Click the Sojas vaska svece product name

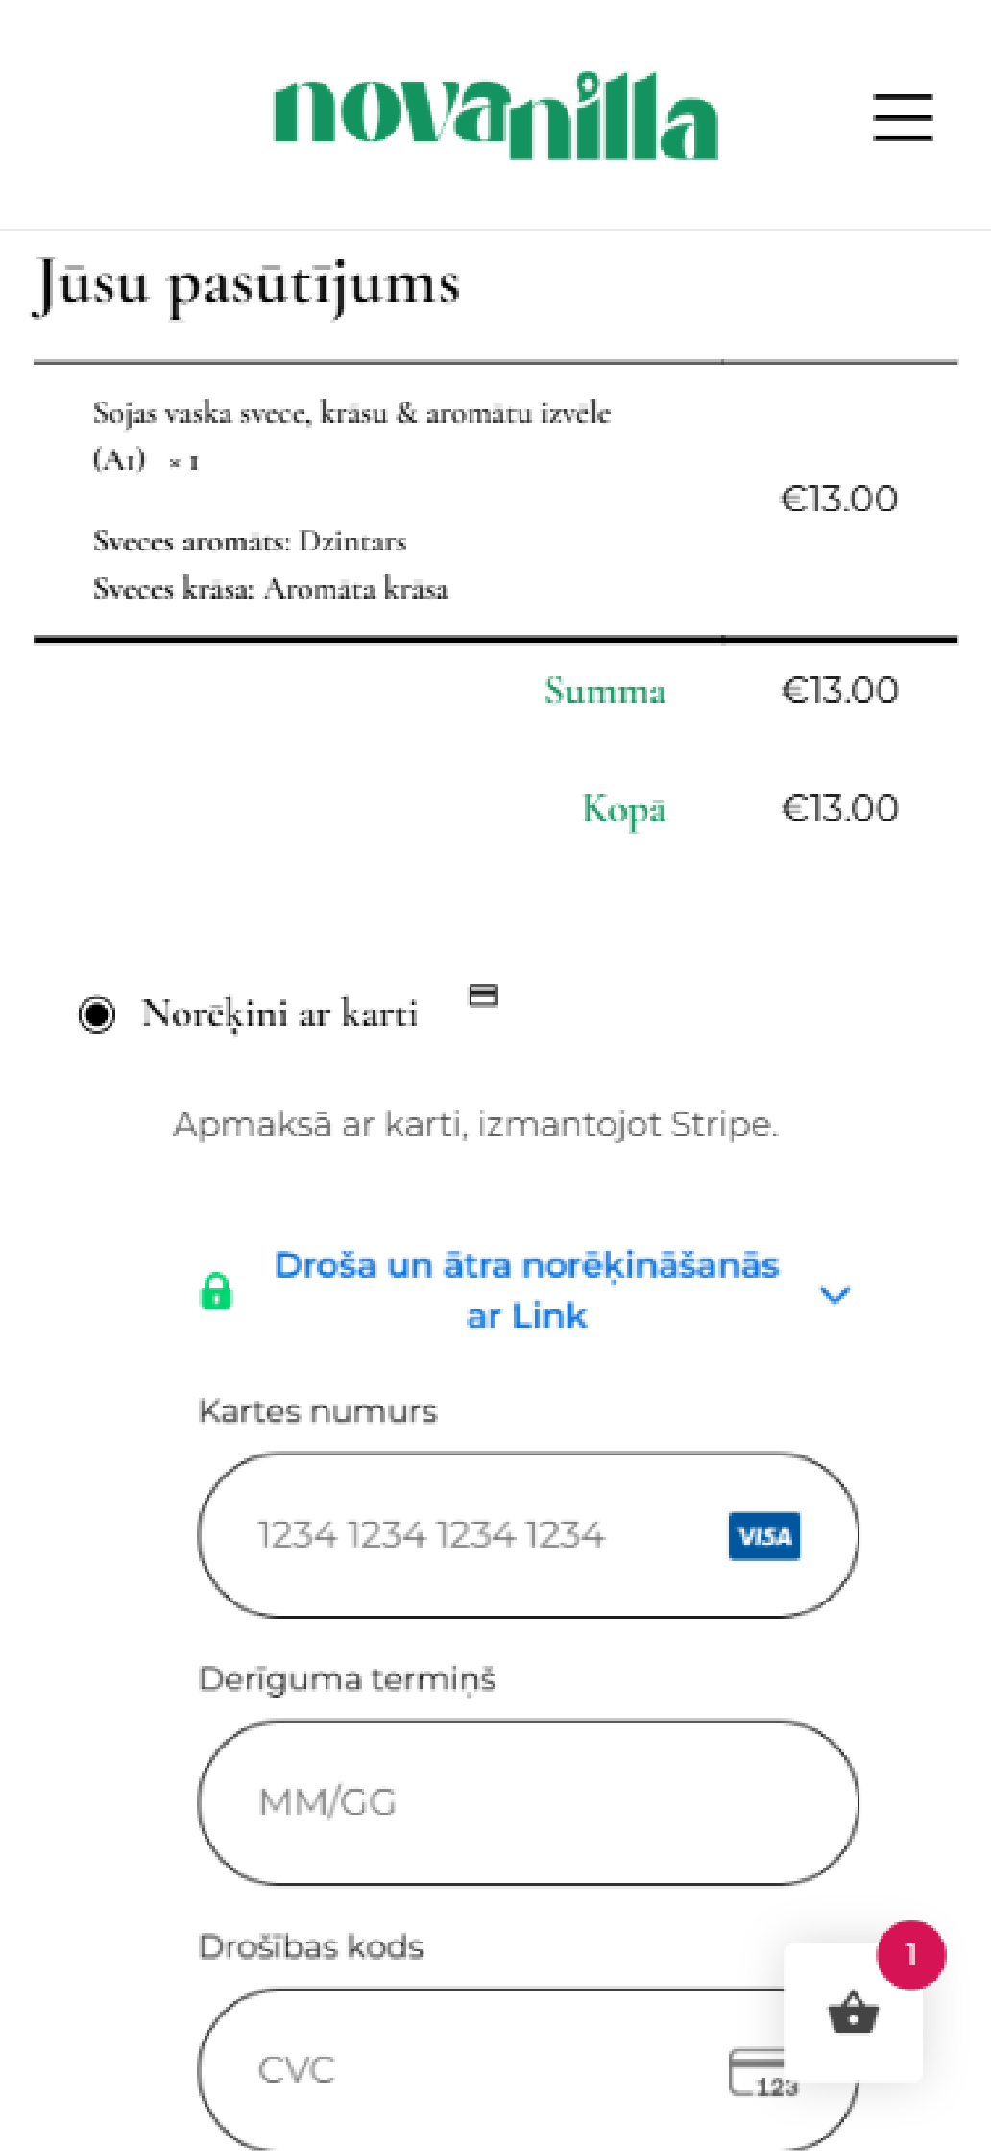point(351,413)
